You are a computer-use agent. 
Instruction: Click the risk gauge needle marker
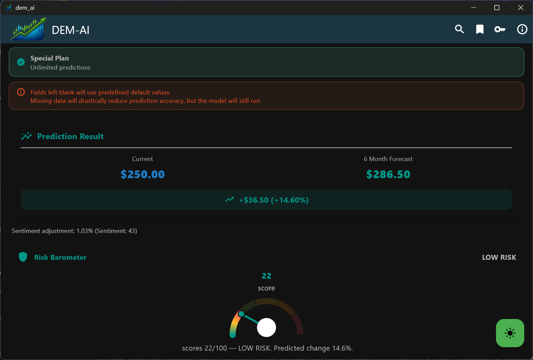click(241, 314)
